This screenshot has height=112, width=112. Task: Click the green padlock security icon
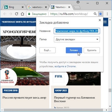click(x=29, y=14)
